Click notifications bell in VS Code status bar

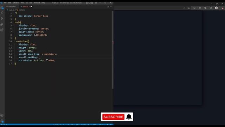(x=111, y=125)
